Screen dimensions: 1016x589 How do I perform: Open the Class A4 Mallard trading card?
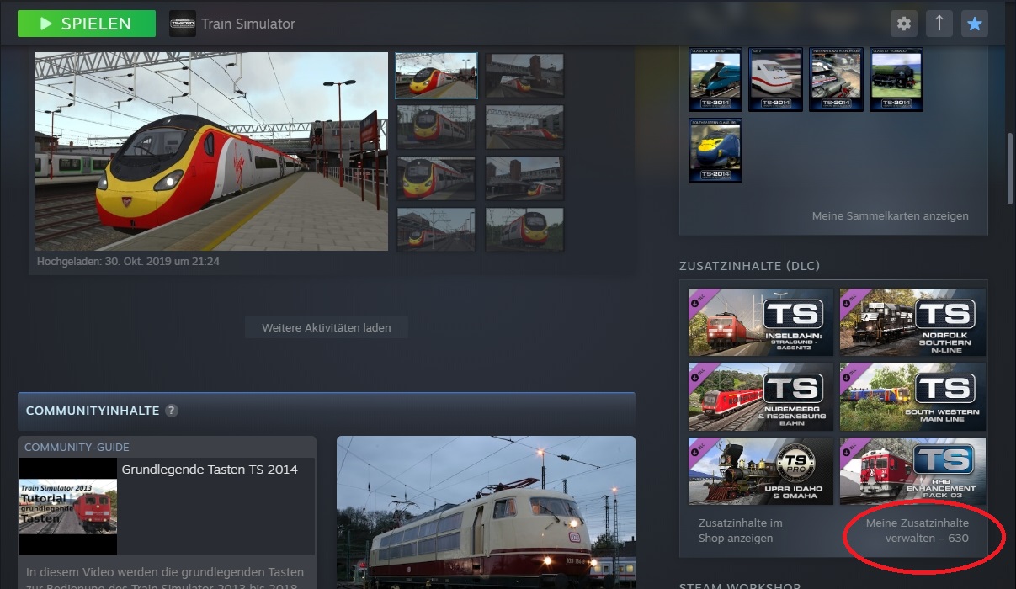[x=715, y=79]
